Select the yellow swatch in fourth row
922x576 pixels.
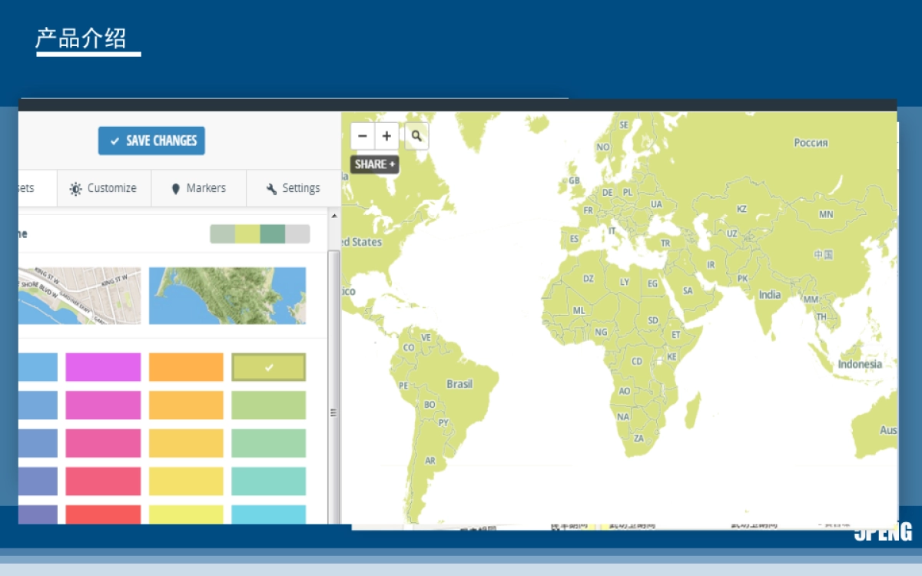[x=186, y=482]
